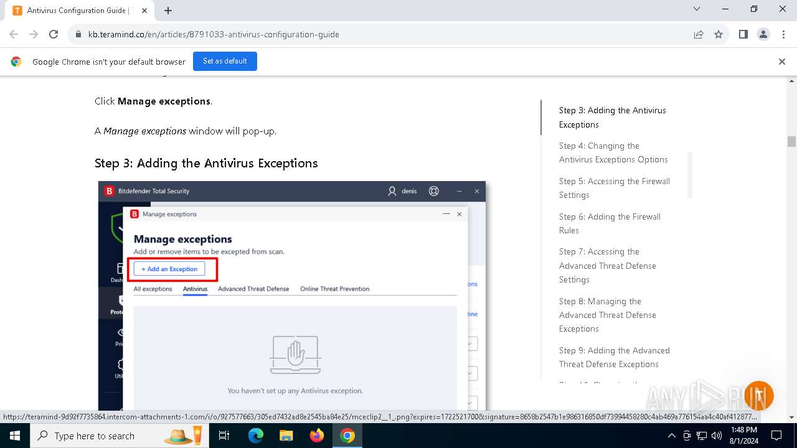This screenshot has width=797, height=448.
Task: Click the Bitdefender support lifebuoy icon in screenshot
Action: tap(434, 191)
